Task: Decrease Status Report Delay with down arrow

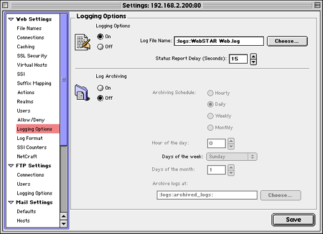Action: coord(254,62)
